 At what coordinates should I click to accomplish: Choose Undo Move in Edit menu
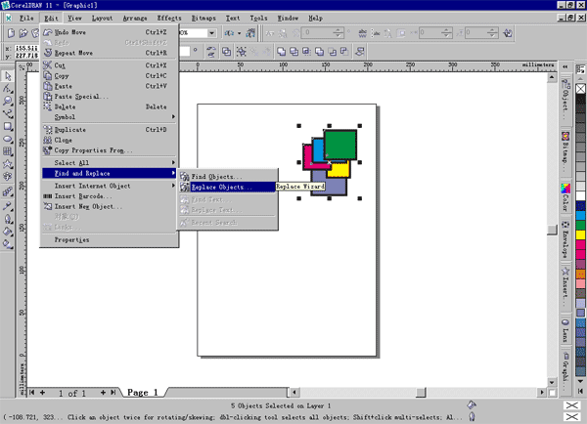[109, 32]
